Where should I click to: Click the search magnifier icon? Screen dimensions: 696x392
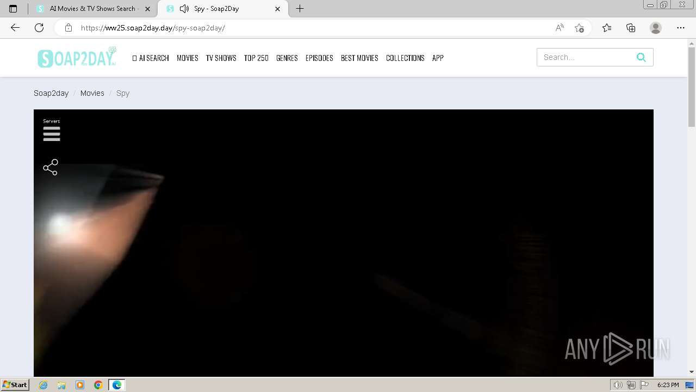641,57
